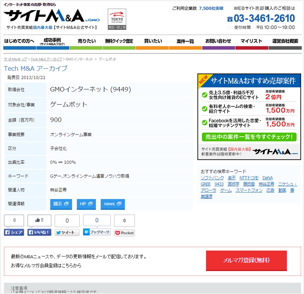The image size is (304, 294).
Task: Open the 成功事例 menu item
Action: tap(53, 43)
